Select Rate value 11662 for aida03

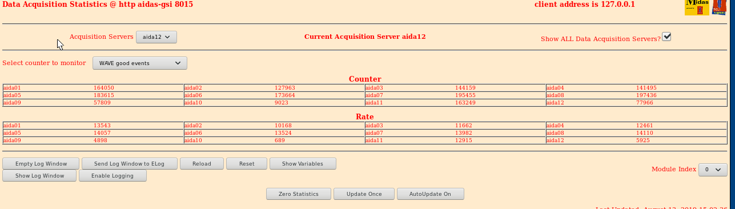[x=464, y=126]
